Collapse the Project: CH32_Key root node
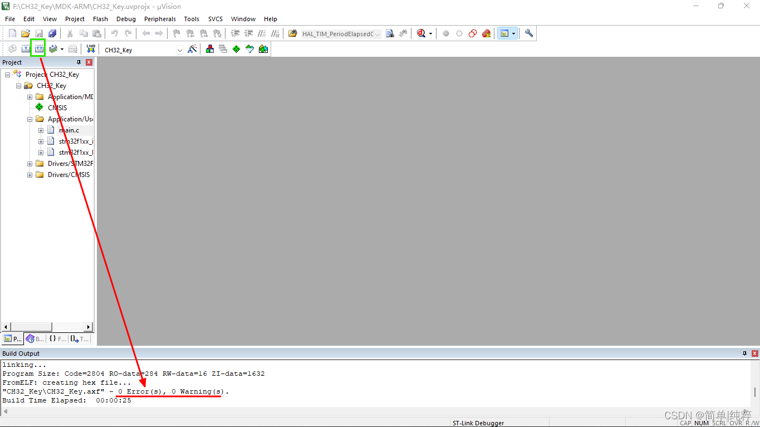This screenshot has height=427, width=760. coord(7,75)
